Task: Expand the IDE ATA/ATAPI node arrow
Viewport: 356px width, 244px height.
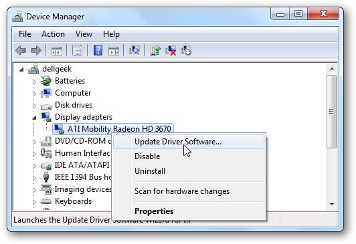Action: (34, 166)
